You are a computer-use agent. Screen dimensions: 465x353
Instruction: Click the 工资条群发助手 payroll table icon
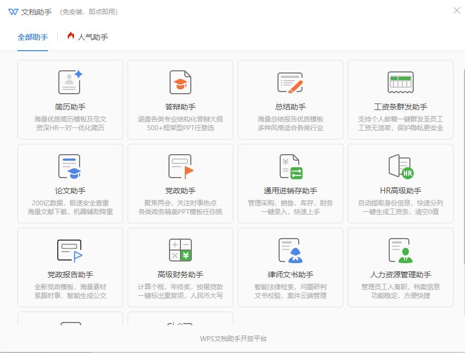tap(401, 82)
